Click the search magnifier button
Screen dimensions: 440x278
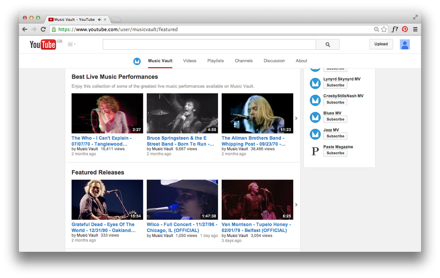[x=328, y=44]
